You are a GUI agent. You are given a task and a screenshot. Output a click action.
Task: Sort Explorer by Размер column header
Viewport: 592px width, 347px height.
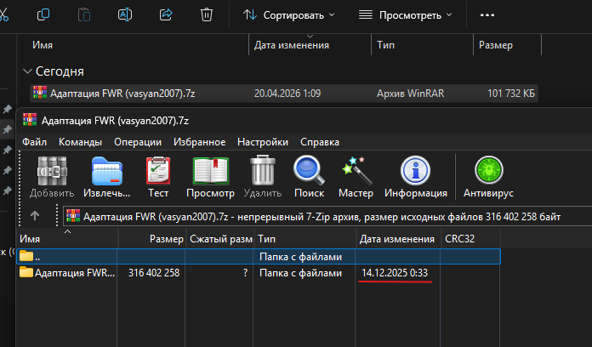495,45
